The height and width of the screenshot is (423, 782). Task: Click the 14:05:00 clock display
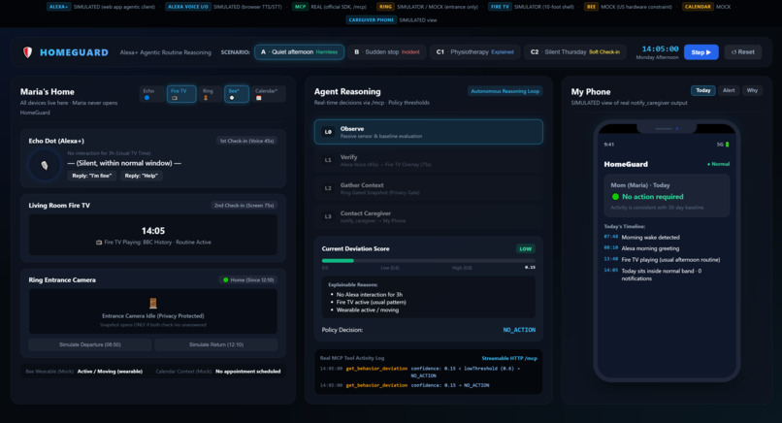click(660, 49)
